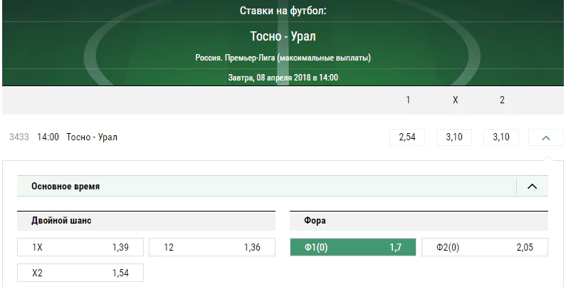
Task: Open Тосно - Урал match in event row
Action: click(92, 137)
